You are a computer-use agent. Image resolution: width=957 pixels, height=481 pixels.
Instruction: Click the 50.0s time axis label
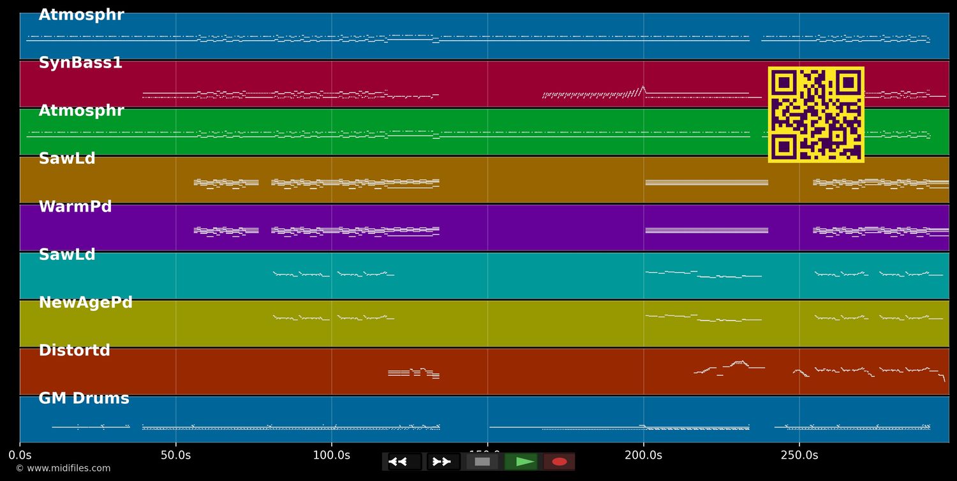(x=175, y=456)
